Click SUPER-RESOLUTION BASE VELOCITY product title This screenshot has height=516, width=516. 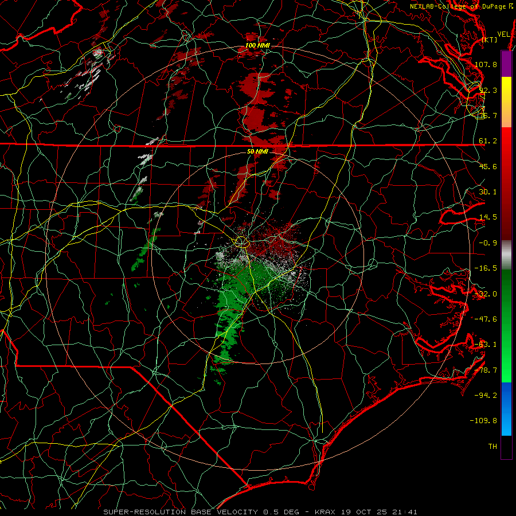tap(181, 512)
